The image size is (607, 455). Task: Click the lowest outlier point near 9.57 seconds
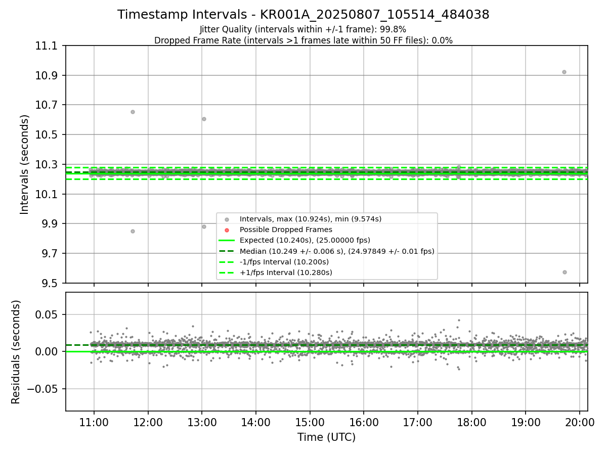pyautogui.click(x=565, y=272)
